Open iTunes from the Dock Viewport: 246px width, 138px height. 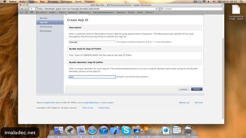pos(103,130)
